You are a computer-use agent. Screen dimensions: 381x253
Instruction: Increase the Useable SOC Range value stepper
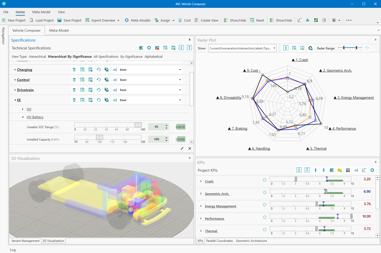click(166, 125)
